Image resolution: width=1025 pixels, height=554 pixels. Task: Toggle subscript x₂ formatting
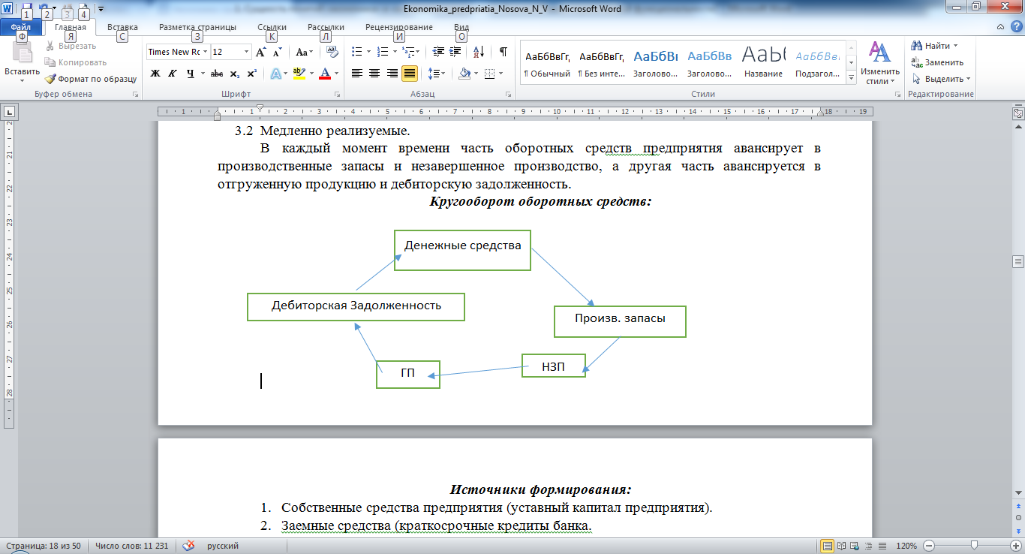click(x=234, y=73)
